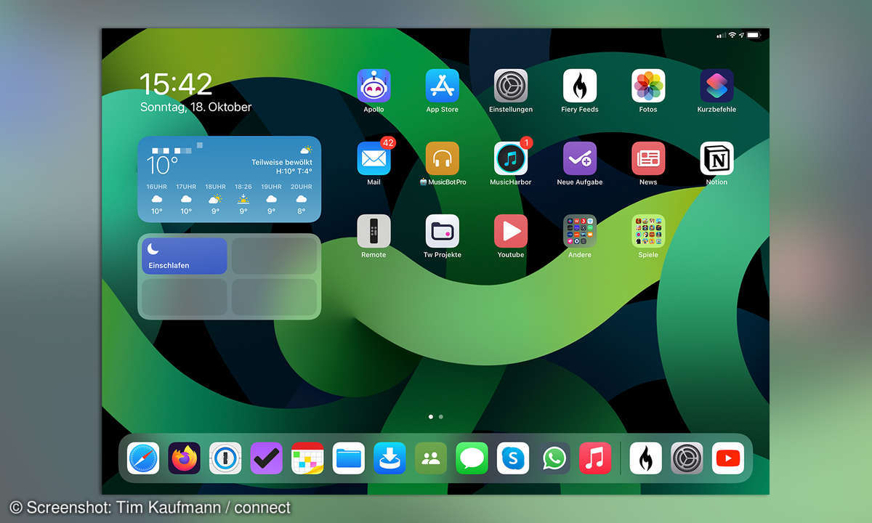Tap the date 'Sonntag, 18. Oktober'
Image resolution: width=872 pixels, height=523 pixels.
point(196,107)
